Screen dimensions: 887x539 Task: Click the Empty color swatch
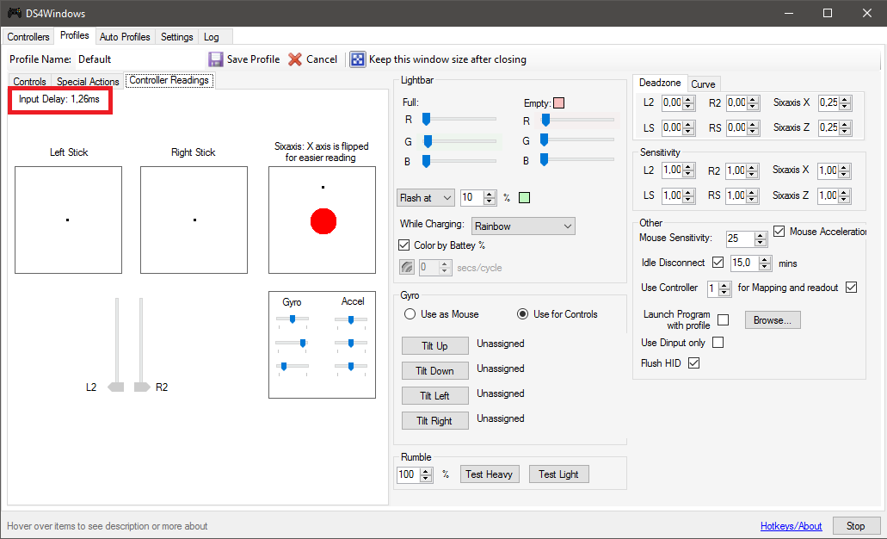click(x=559, y=103)
